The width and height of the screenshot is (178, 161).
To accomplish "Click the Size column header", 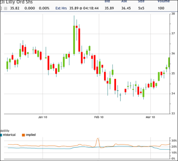I will click(x=141, y=1).
